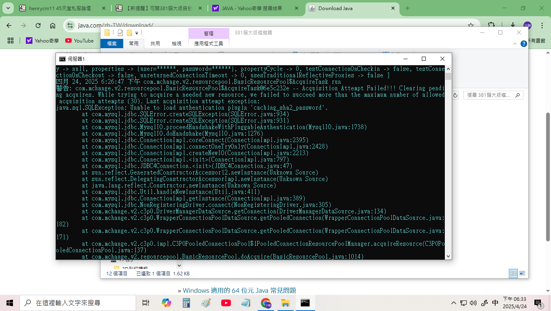This screenshot has height=311, width=551.
Task: Go back in Chrome browser
Action: coord(9,26)
